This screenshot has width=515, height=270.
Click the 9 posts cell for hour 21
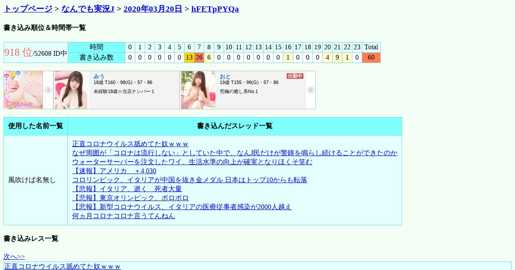[337, 57]
